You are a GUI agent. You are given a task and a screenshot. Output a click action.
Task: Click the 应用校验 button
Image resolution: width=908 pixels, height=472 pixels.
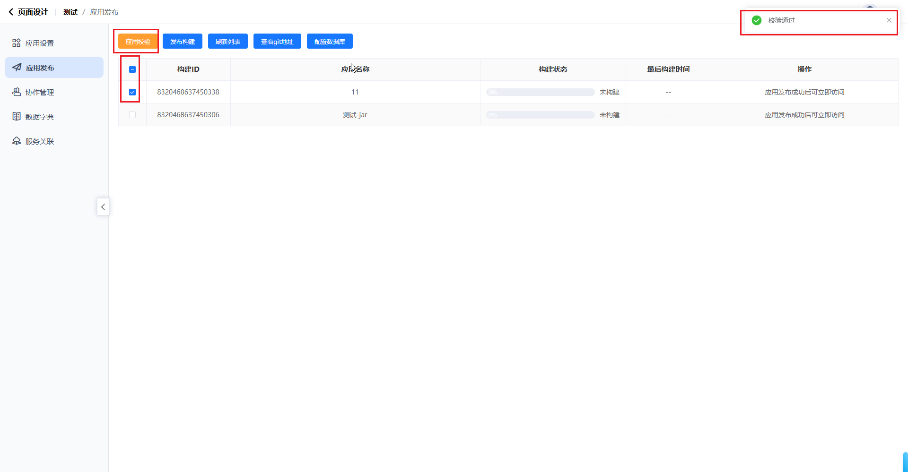click(138, 42)
